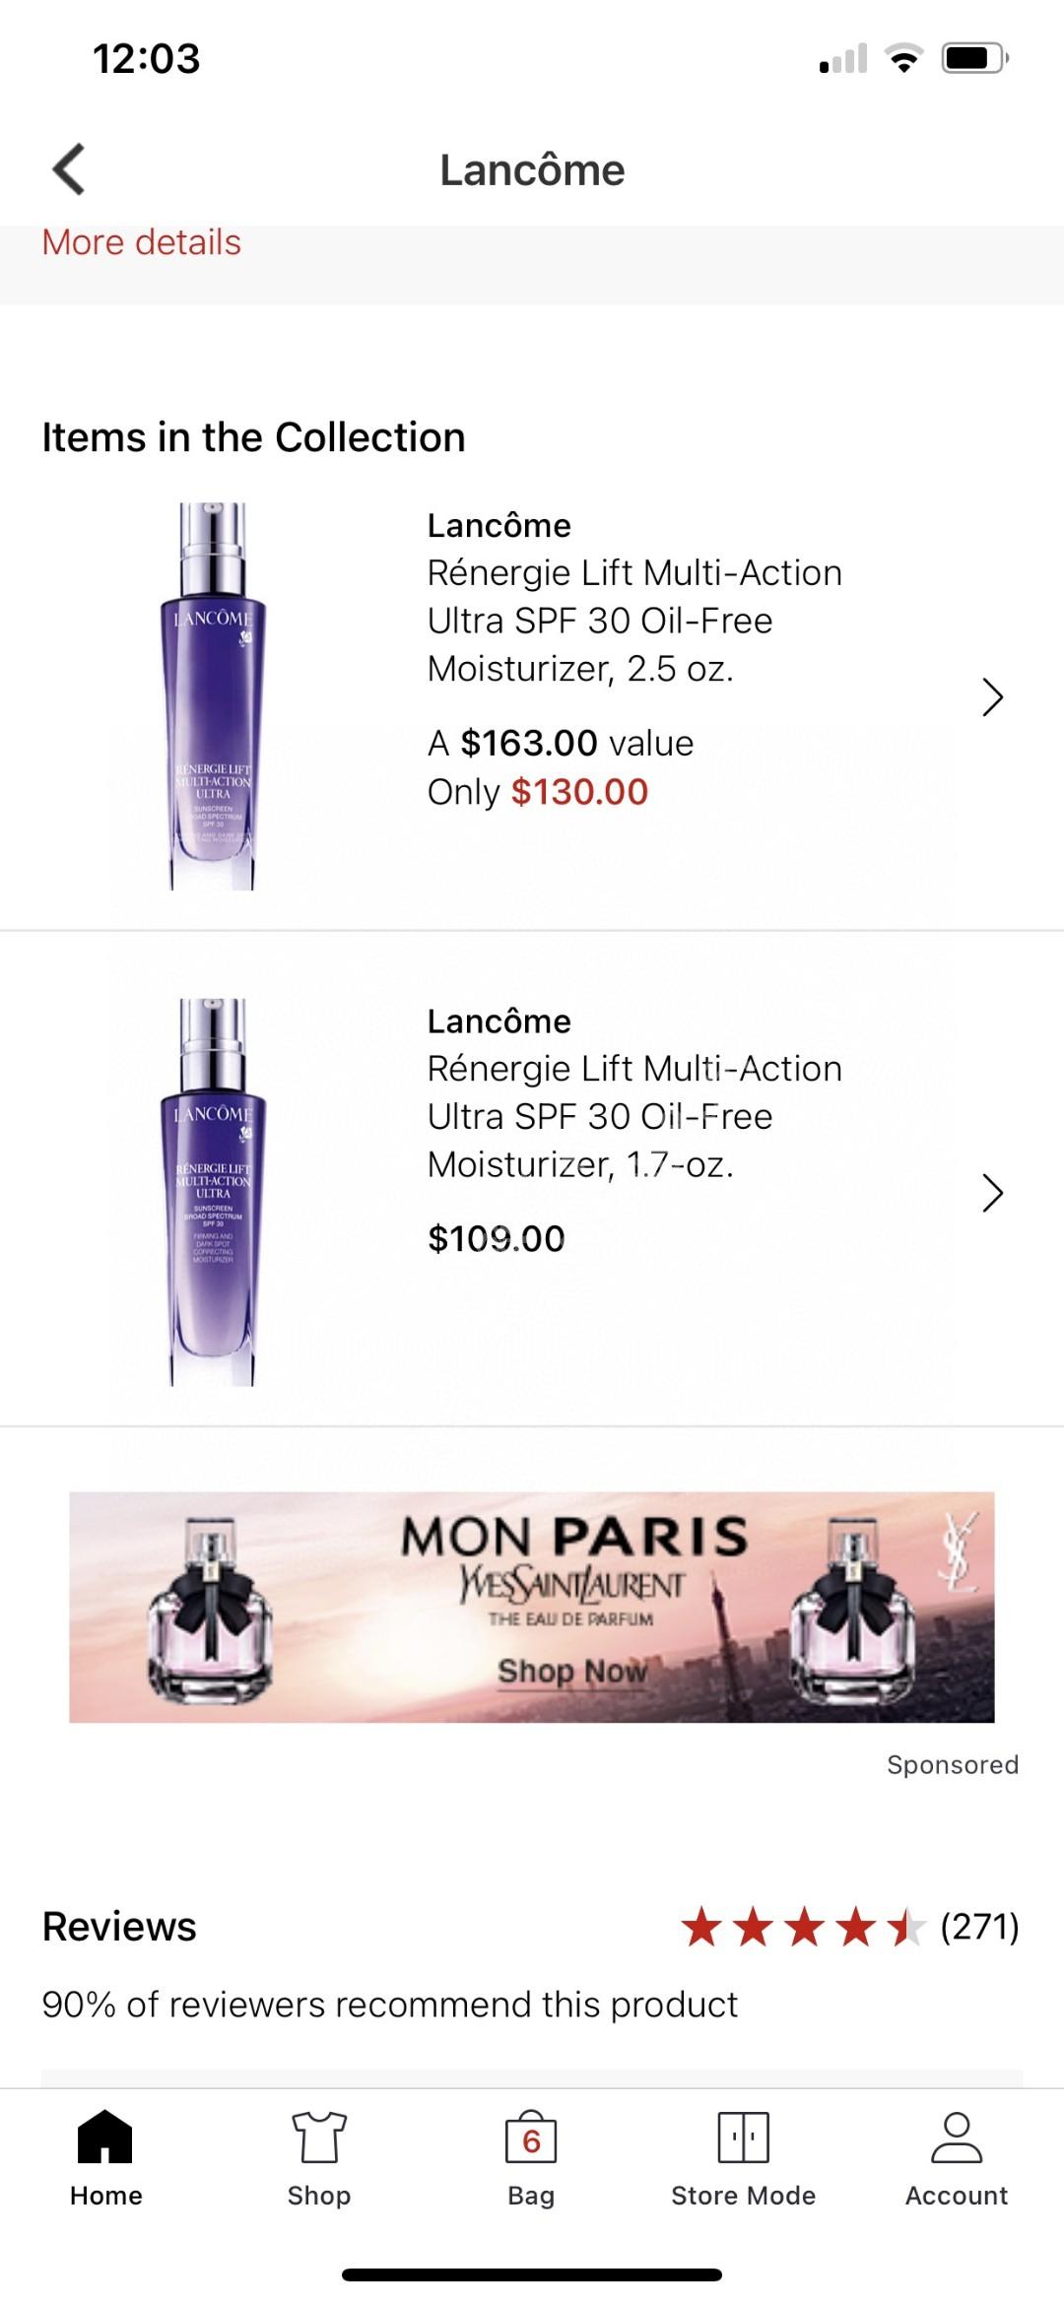Select the 2.5 oz. moisturizer bottle image
The image size is (1064, 2302).
click(213, 696)
